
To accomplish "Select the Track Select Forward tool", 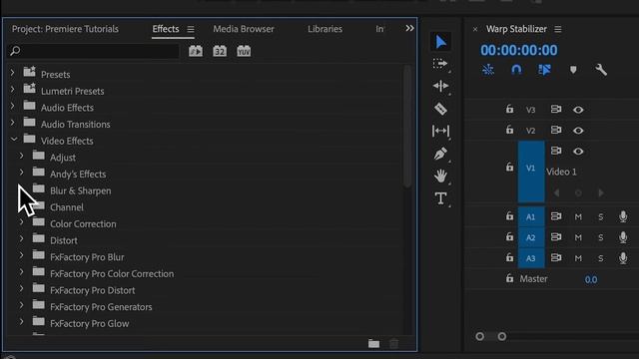I will (440, 64).
